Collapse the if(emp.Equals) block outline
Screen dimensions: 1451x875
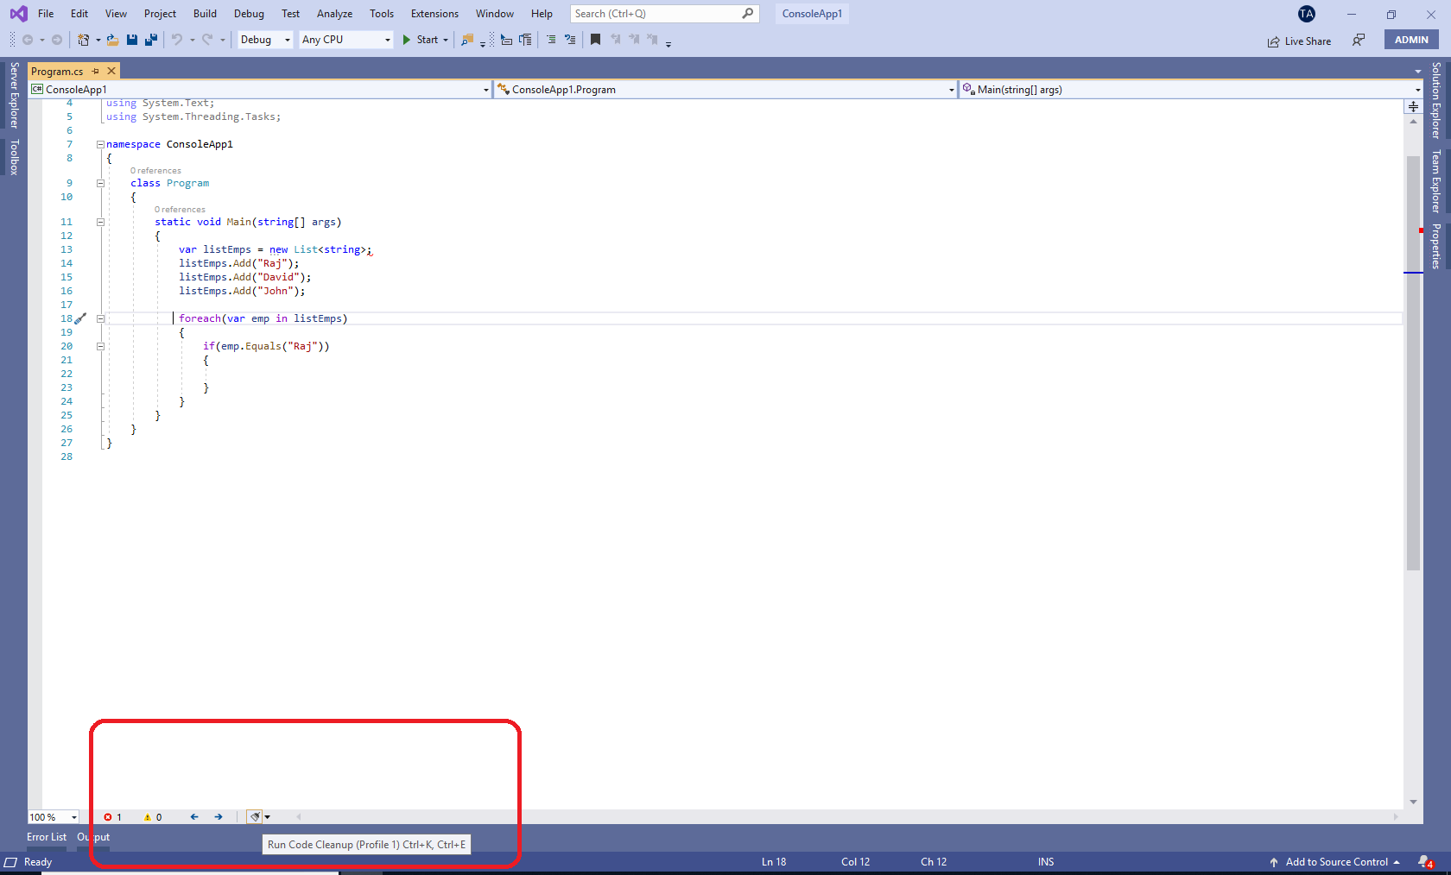pos(100,346)
